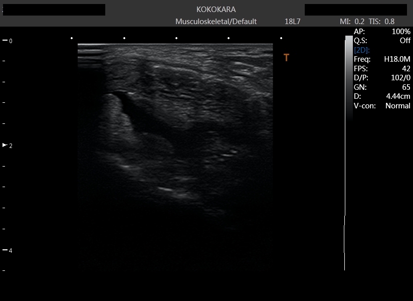Viewport: 413px width, 301px height.
Task: Click the V-con Normal setting
Action: (x=397, y=106)
